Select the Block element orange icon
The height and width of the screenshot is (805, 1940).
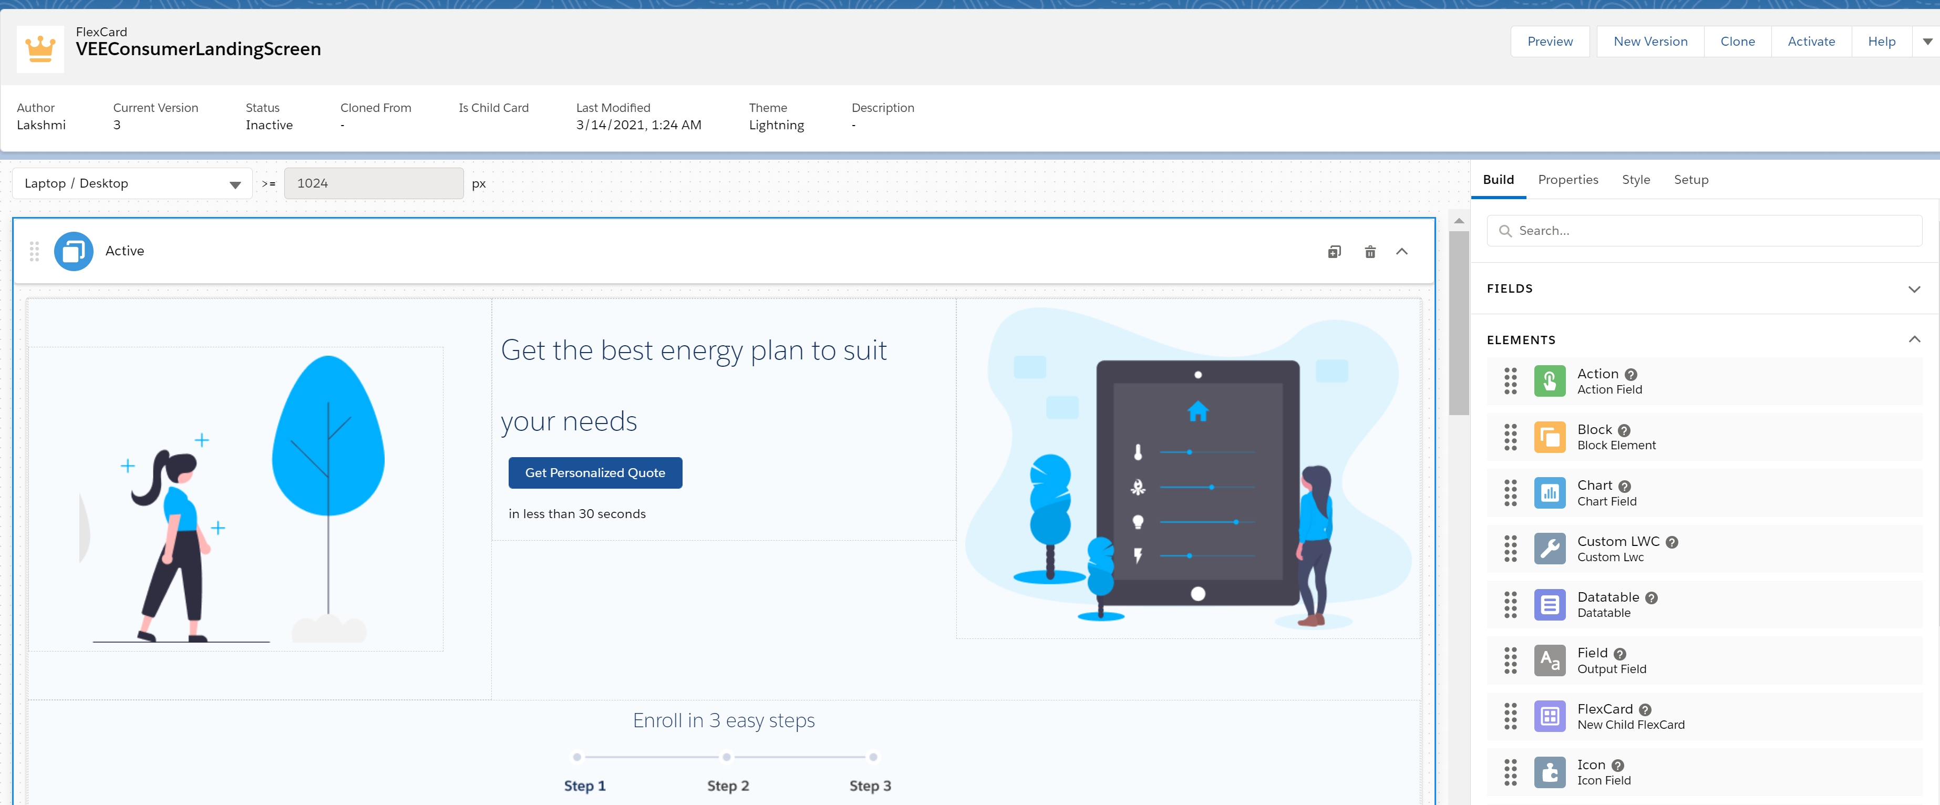tap(1549, 438)
